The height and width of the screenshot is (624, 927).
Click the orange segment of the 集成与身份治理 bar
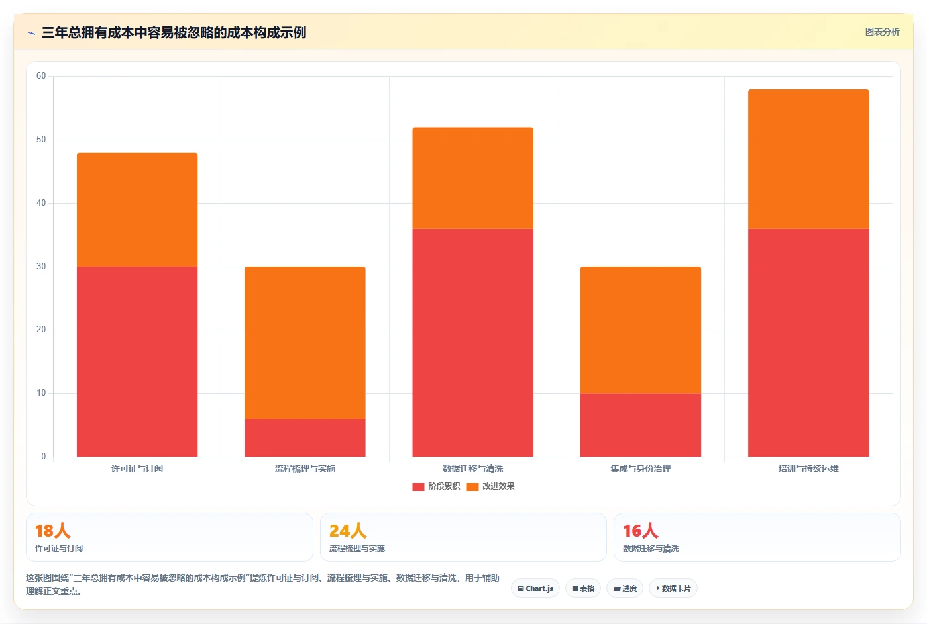pyautogui.click(x=641, y=330)
